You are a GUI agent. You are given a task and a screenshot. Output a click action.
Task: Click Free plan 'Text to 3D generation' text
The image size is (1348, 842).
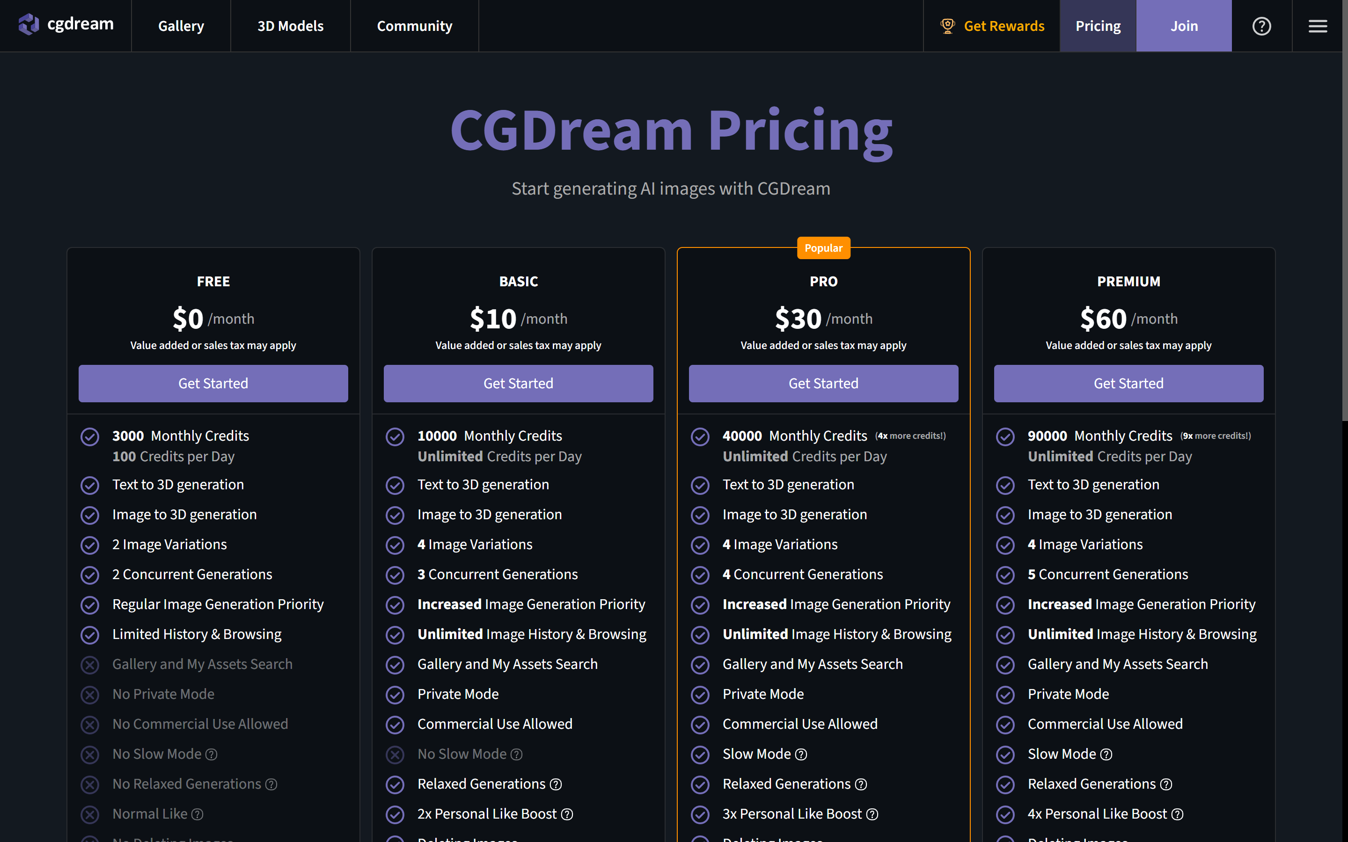pos(178,485)
